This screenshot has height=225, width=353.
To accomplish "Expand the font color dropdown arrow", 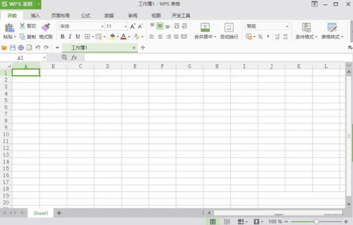I will point(129,36).
